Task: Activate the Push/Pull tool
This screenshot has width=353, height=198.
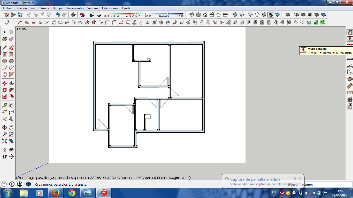Action: coord(11,83)
